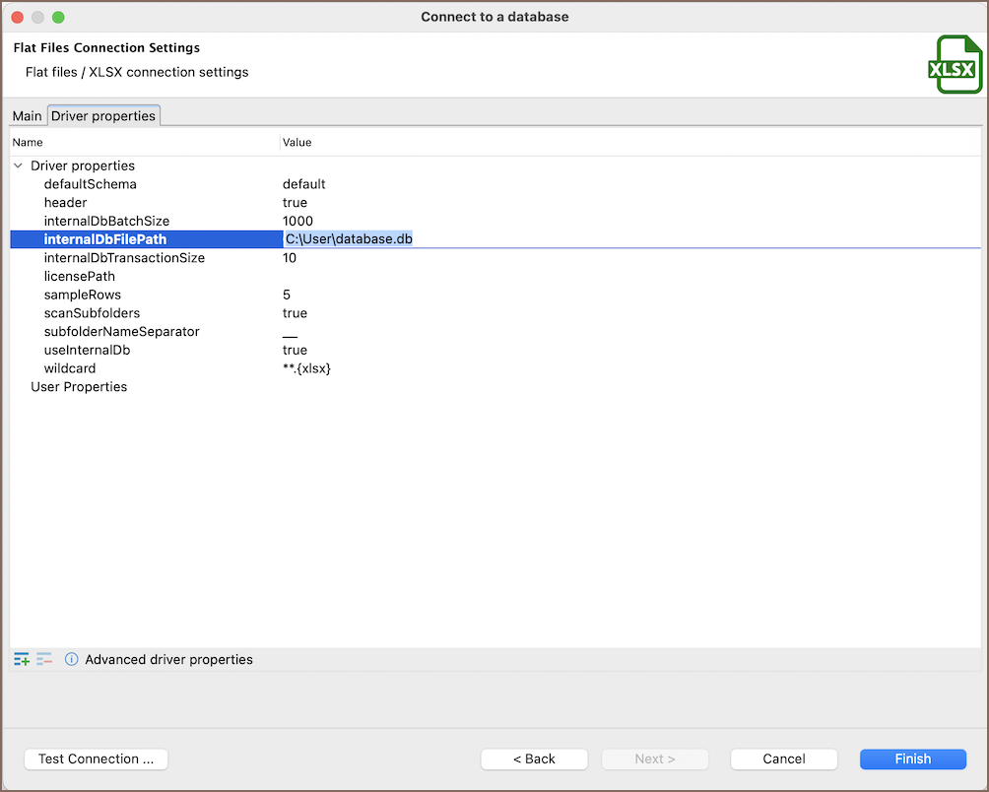Select the useInternalDb property
This screenshot has height=792, width=989.
tap(87, 350)
